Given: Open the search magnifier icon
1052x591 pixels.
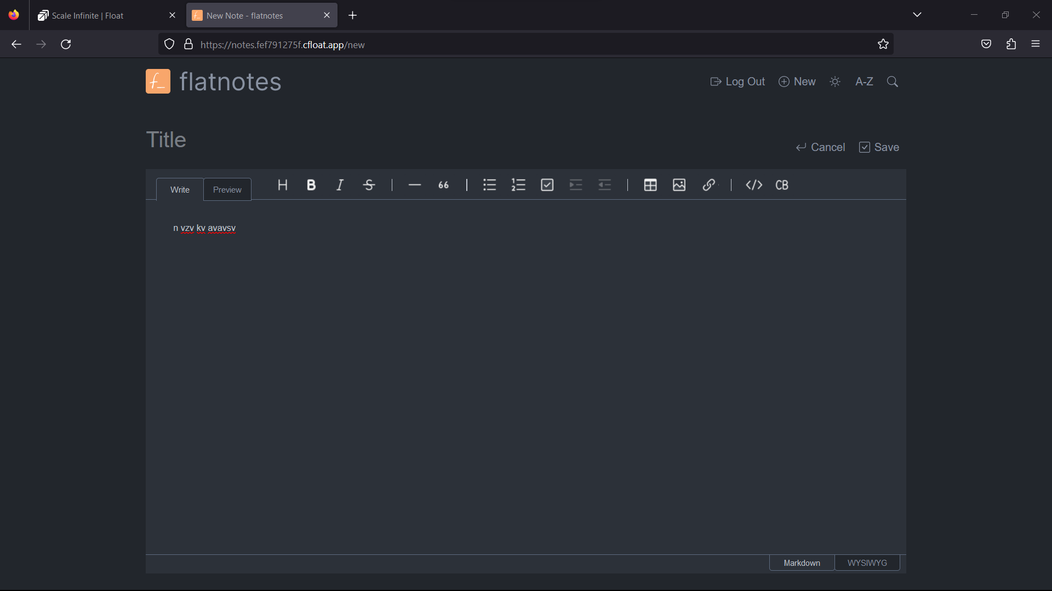Looking at the screenshot, I should click(893, 82).
